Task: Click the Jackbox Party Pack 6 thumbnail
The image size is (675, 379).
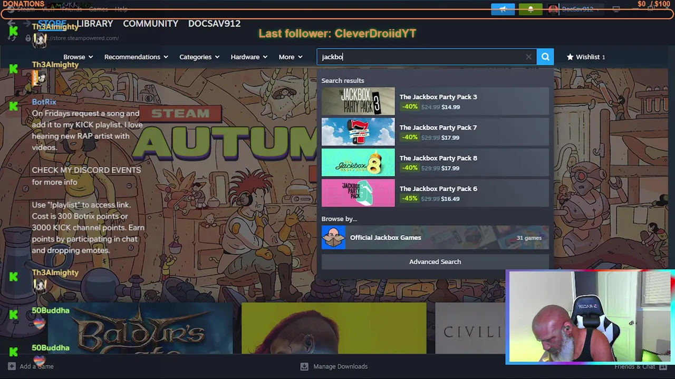Action: 358,193
